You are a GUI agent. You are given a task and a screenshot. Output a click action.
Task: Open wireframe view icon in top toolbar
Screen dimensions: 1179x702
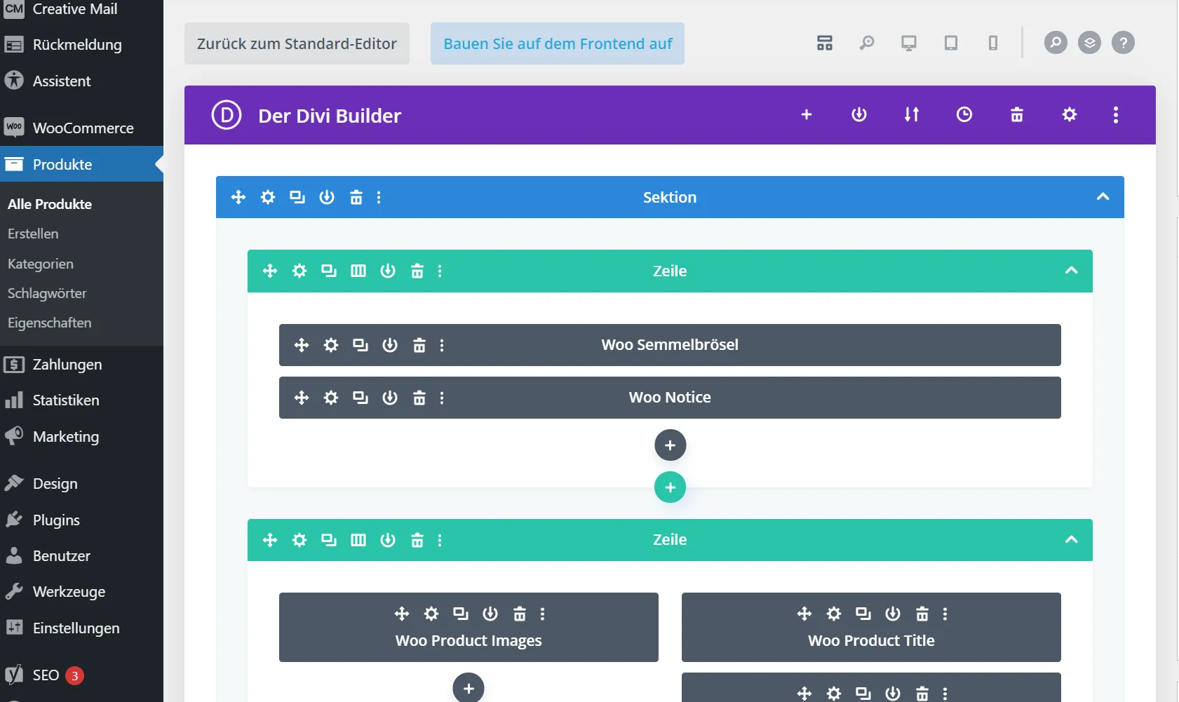[x=825, y=43]
